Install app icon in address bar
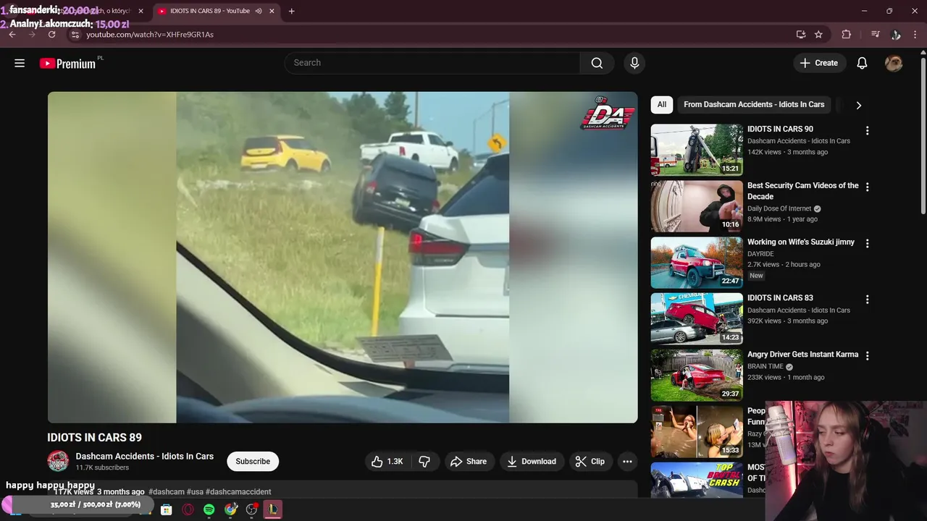Viewport: 927px width, 521px height. 800,34
